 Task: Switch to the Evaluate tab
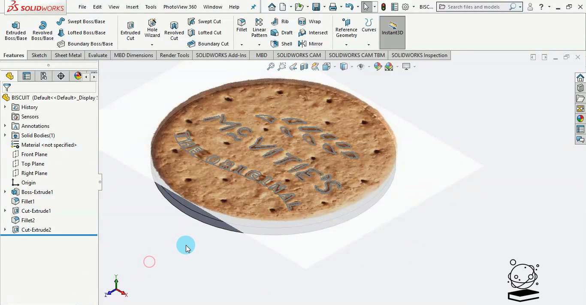(x=98, y=55)
